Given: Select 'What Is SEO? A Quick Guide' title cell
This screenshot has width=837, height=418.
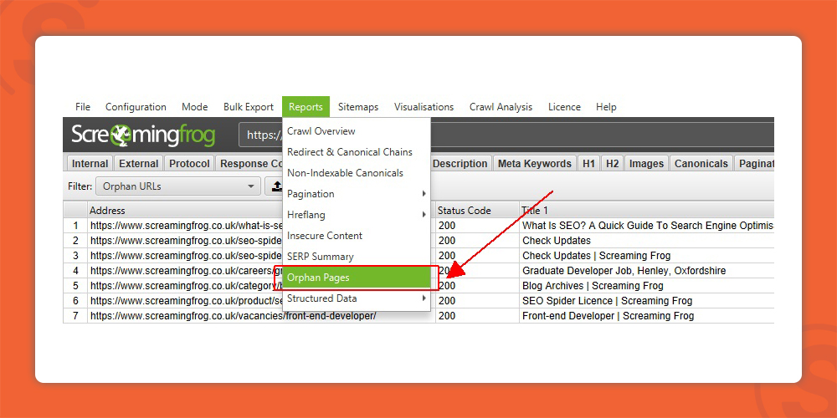Looking at the screenshot, I should (646, 226).
